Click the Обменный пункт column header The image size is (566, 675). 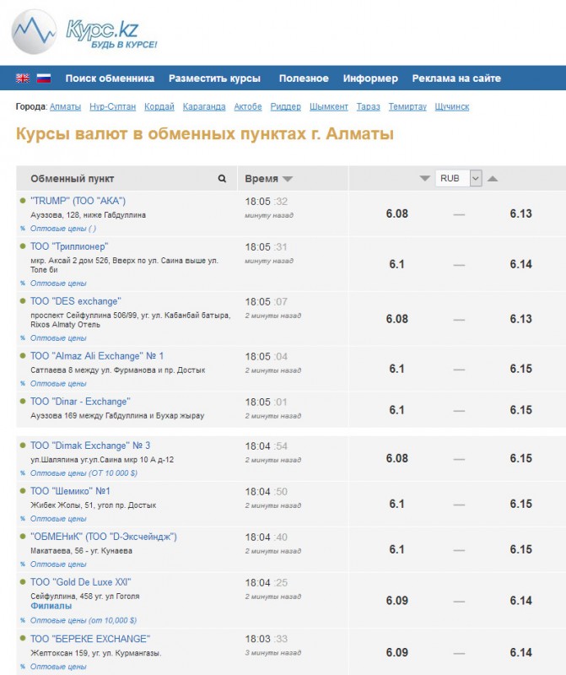[x=73, y=179]
